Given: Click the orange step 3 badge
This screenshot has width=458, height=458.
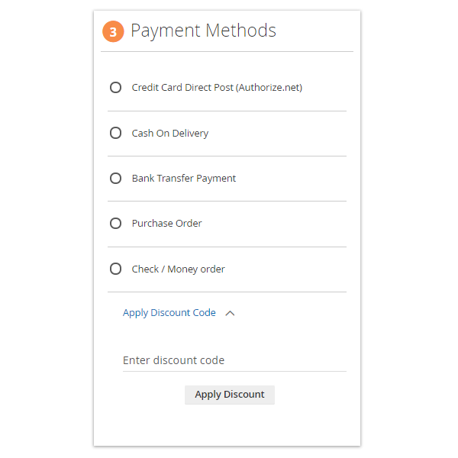Looking at the screenshot, I should pos(113,32).
